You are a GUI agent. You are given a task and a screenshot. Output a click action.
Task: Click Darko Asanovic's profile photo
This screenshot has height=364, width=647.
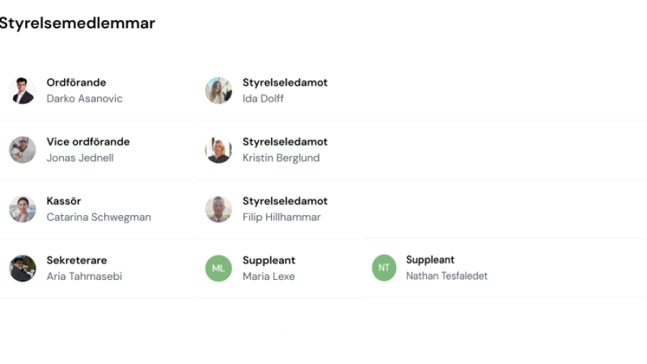pyautogui.click(x=22, y=91)
